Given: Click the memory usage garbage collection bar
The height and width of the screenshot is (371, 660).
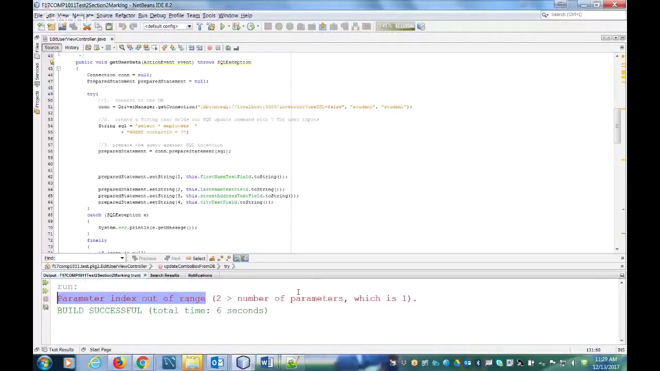Looking at the screenshot, I should pos(396,26).
